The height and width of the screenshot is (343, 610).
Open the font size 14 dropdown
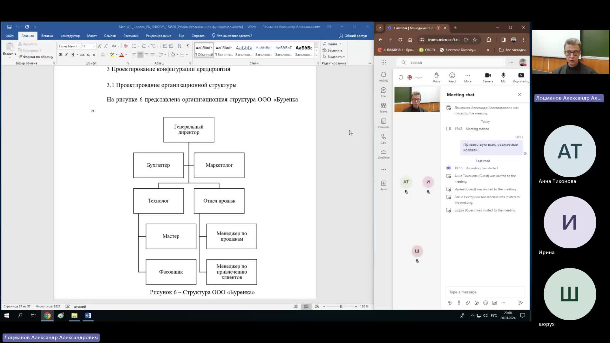[x=94, y=46]
